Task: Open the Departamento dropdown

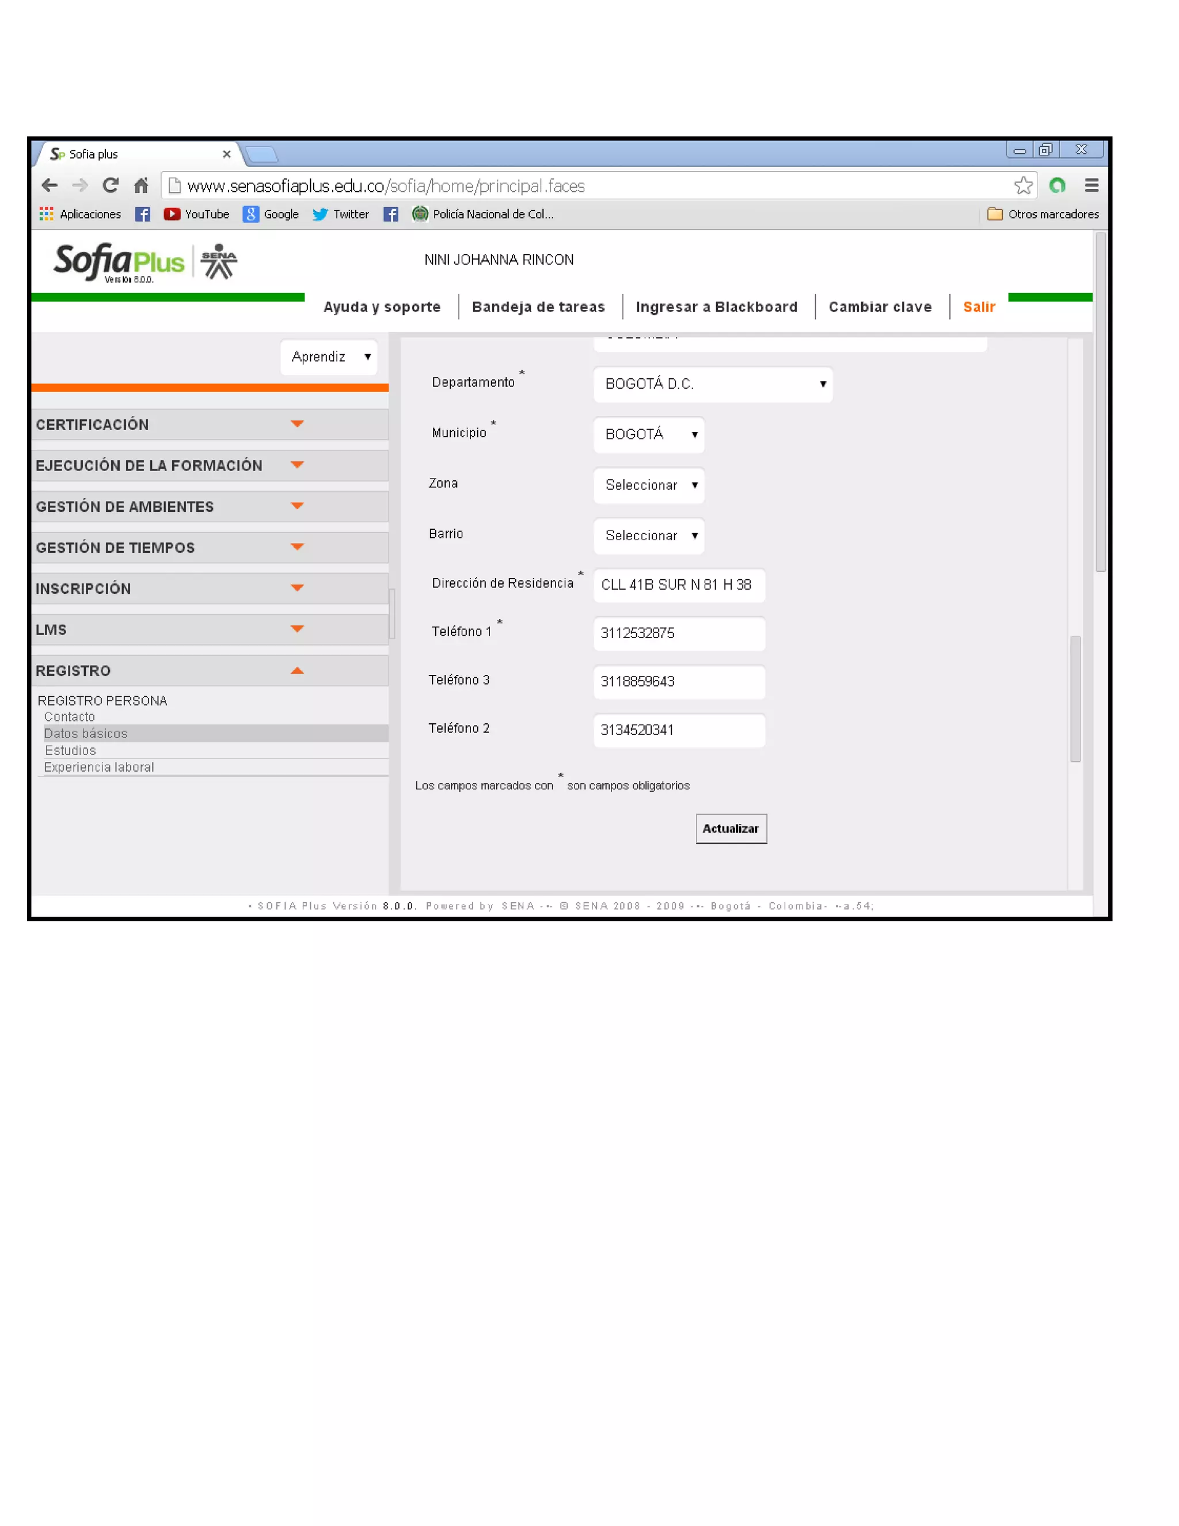Action: [x=713, y=384]
